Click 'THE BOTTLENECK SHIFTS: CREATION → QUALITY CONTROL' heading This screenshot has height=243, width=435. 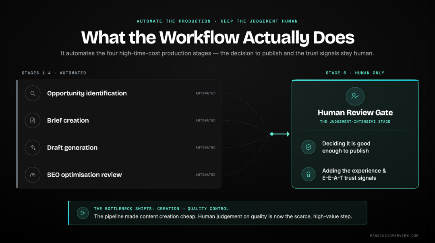pos(162,209)
